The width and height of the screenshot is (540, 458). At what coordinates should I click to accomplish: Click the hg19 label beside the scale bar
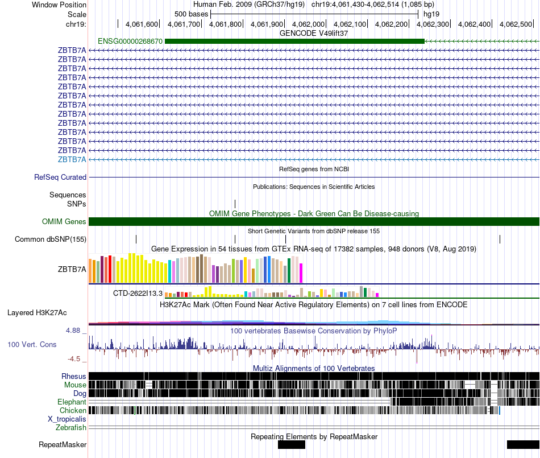[431, 14]
